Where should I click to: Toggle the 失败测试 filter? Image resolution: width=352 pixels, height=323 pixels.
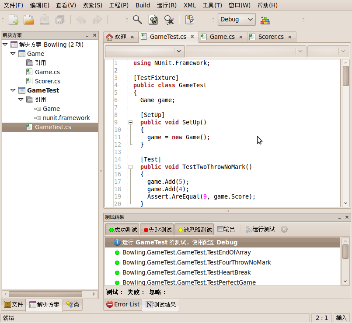(157, 230)
